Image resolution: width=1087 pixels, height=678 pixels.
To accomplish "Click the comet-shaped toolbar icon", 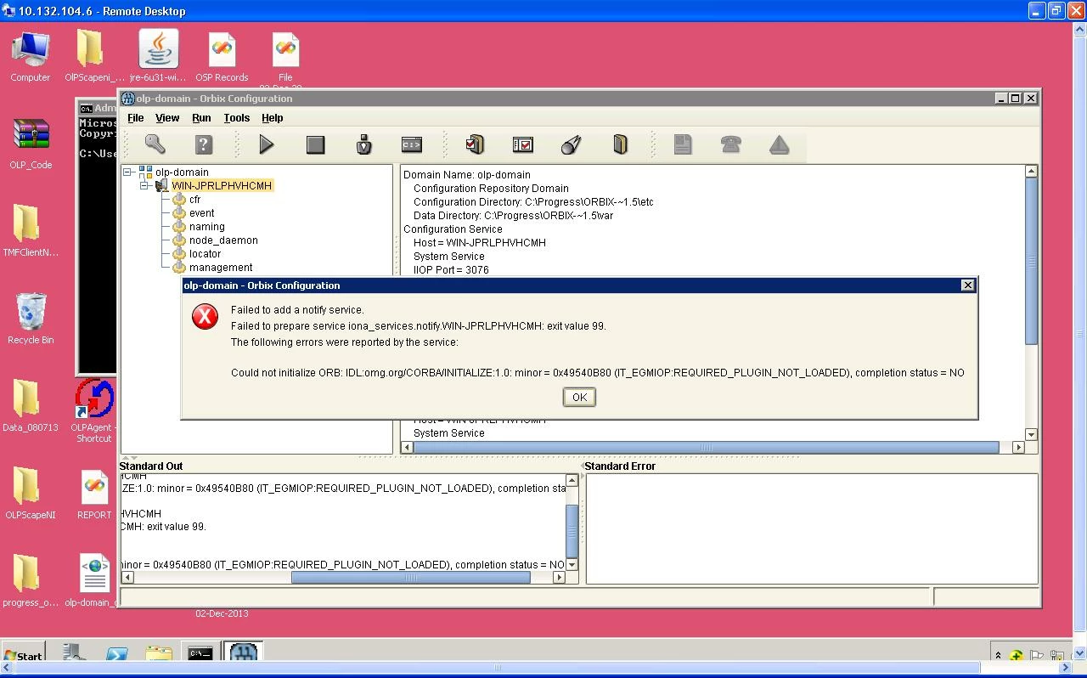I will tap(572, 144).
